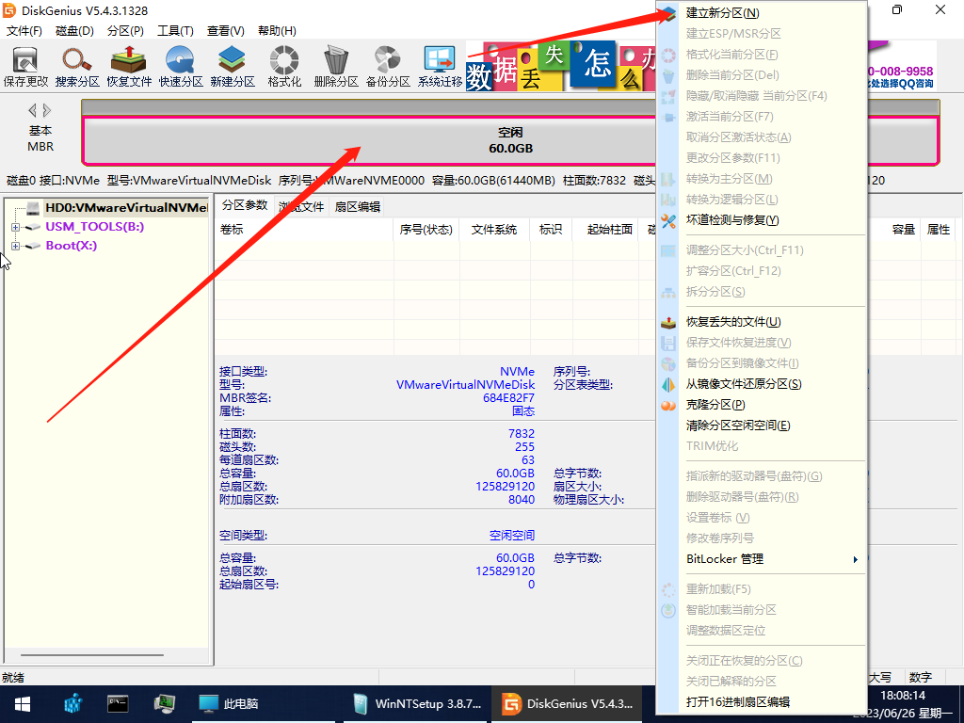Click the left panel horizontal scrollbar
Screen dimensions: 964x723
(92, 655)
